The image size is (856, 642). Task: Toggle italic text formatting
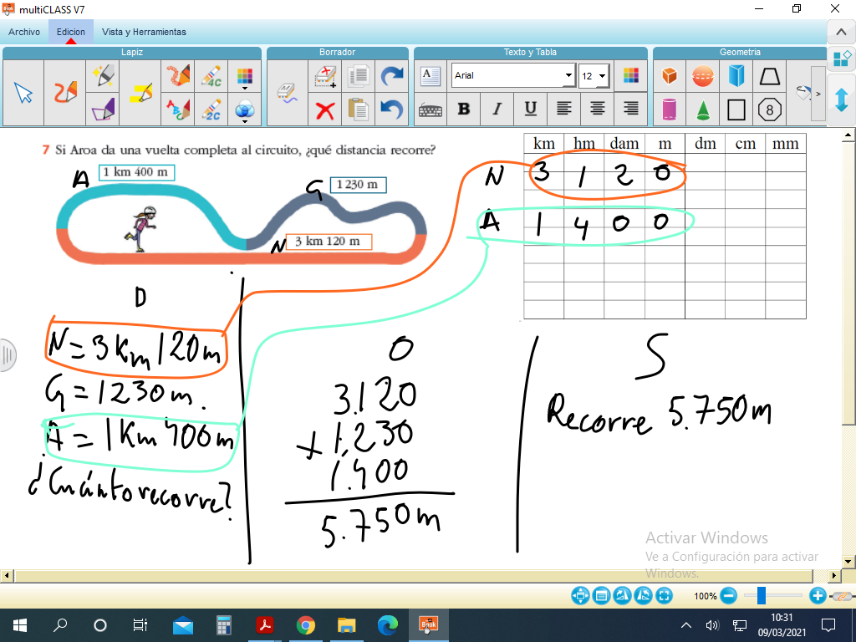(x=497, y=110)
